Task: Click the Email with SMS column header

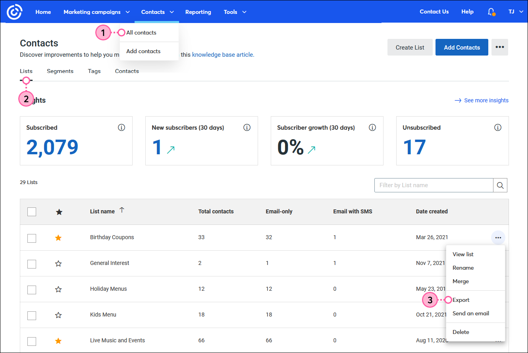Action: tap(353, 211)
